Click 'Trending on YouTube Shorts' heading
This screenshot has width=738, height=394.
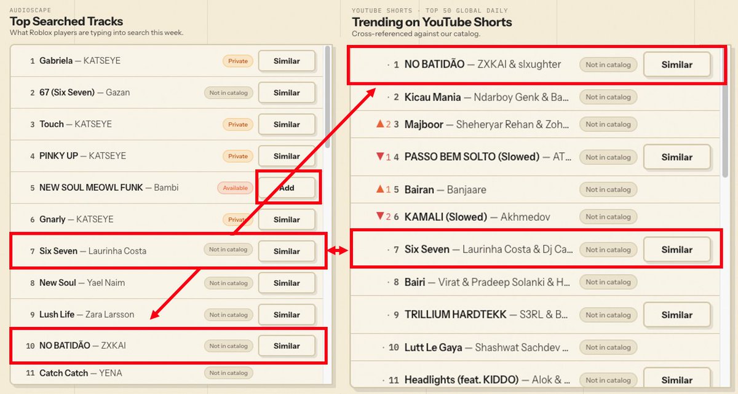(432, 22)
